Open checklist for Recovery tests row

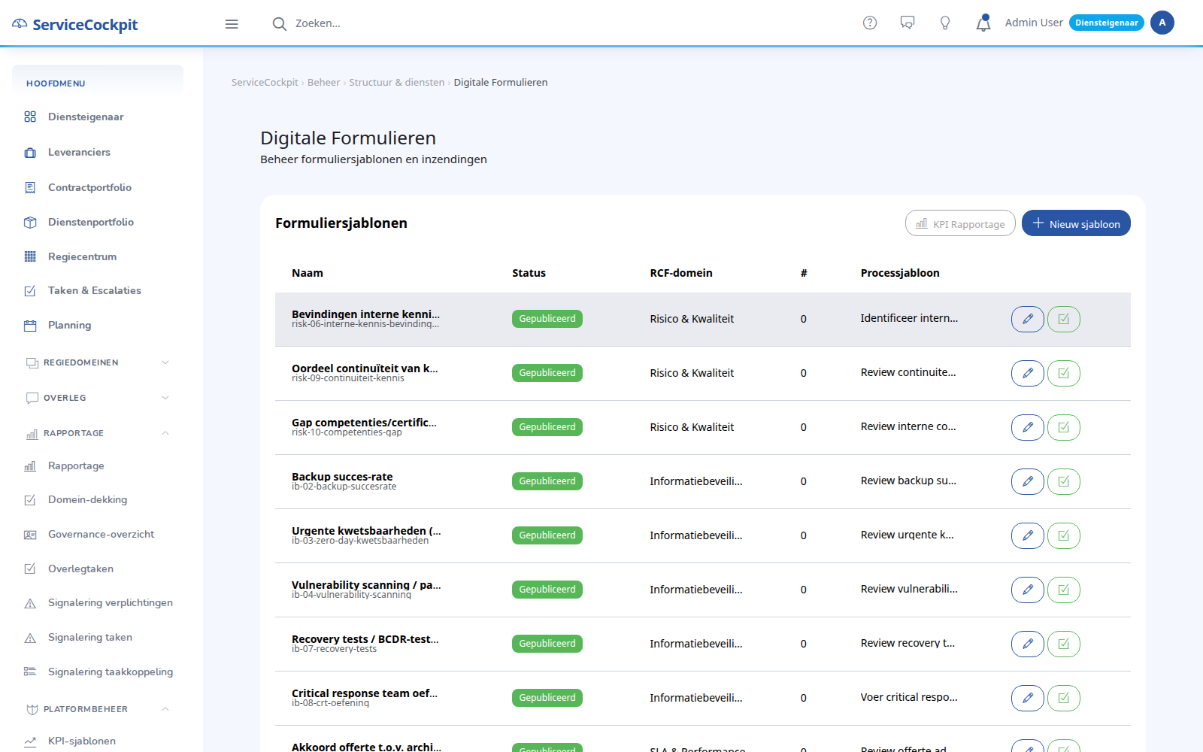1064,644
